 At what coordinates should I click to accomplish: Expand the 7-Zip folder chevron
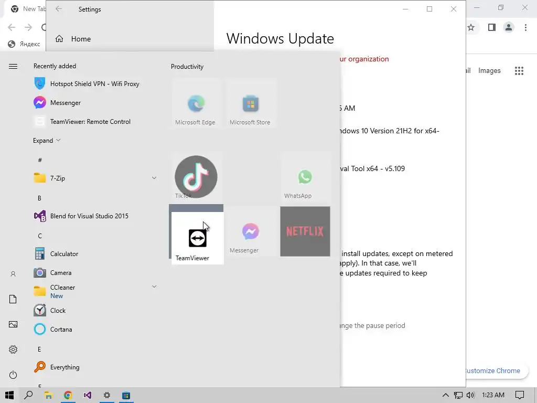click(x=154, y=178)
